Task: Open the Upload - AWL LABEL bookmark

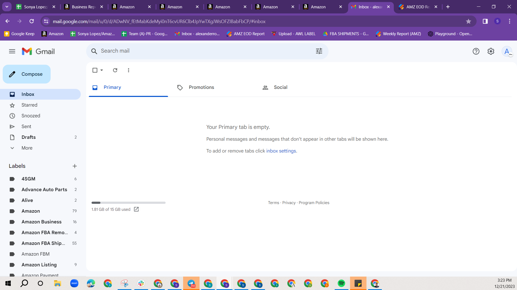Action: click(294, 34)
